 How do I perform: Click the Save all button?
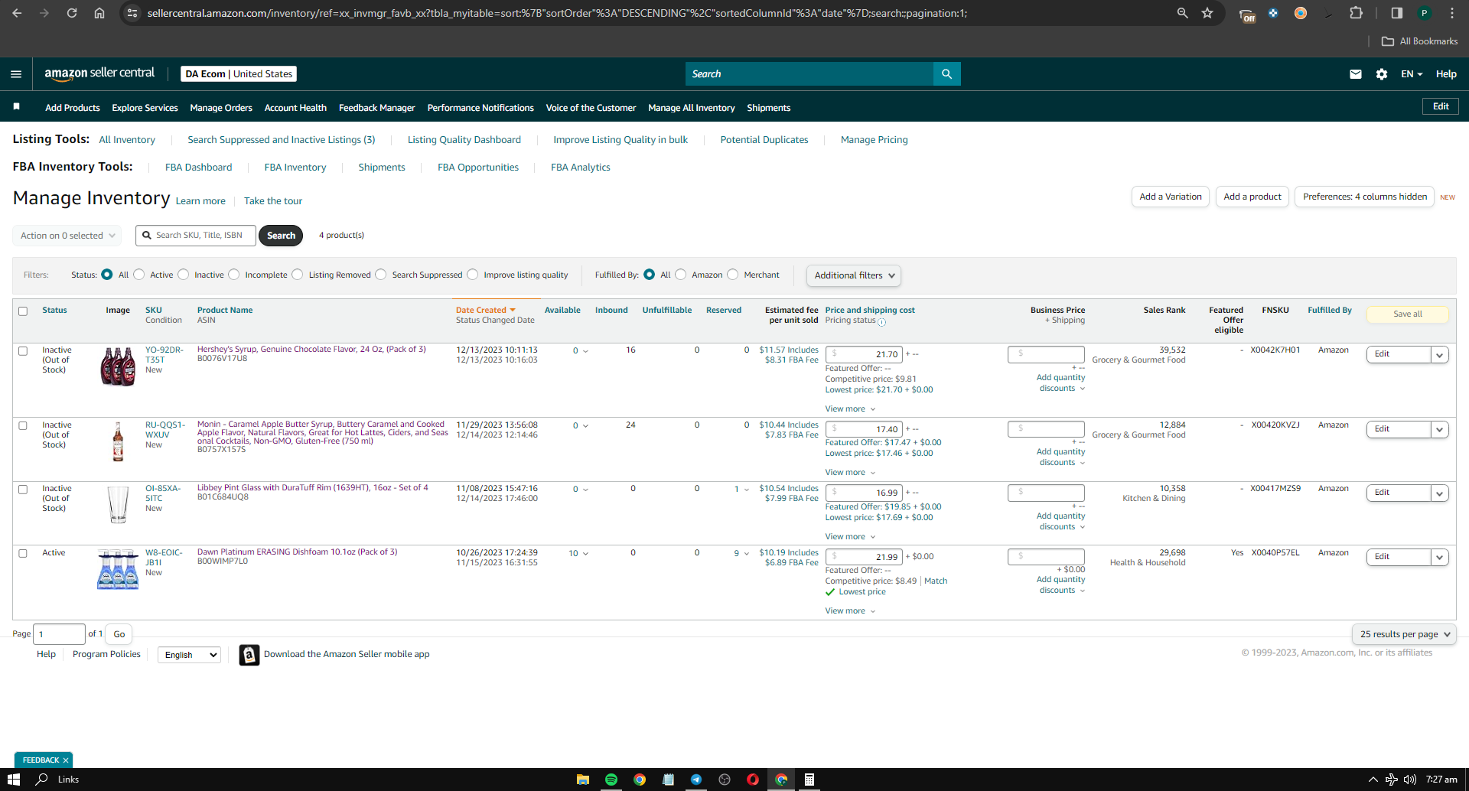1407,314
